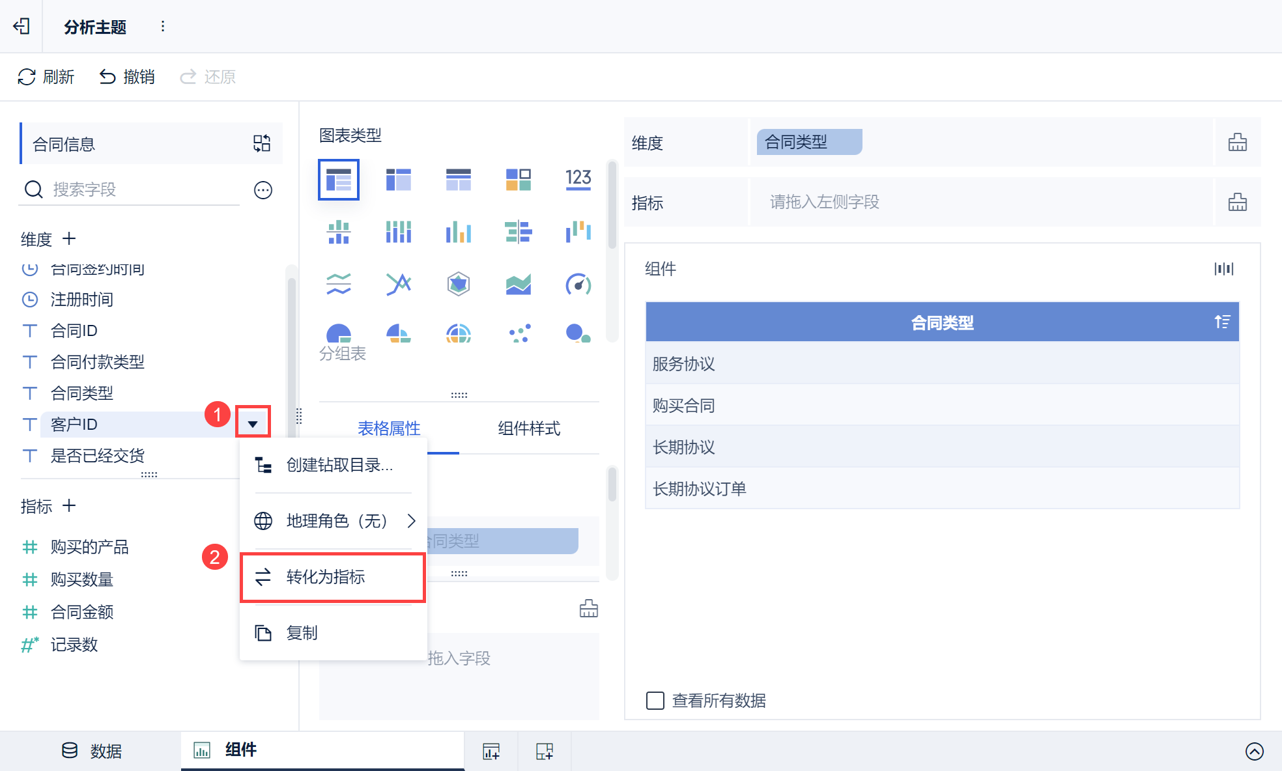Select the gauge dashboard chart type

tap(578, 284)
